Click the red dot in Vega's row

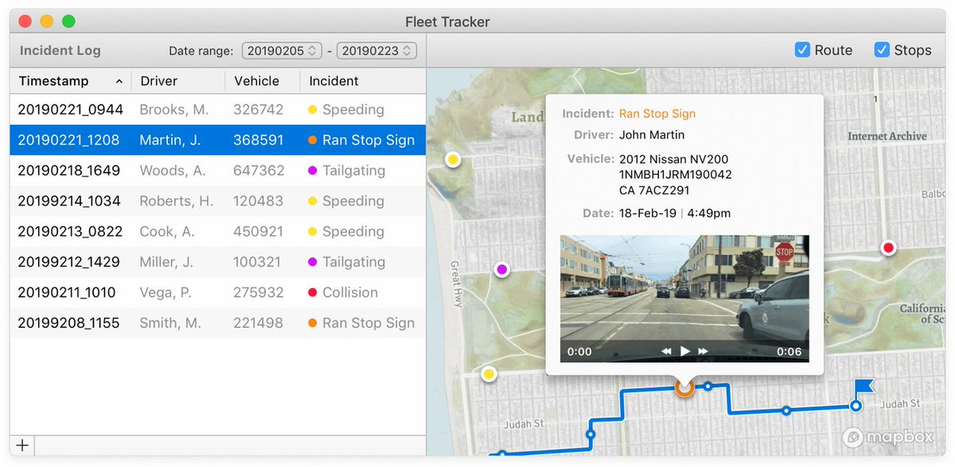(313, 293)
